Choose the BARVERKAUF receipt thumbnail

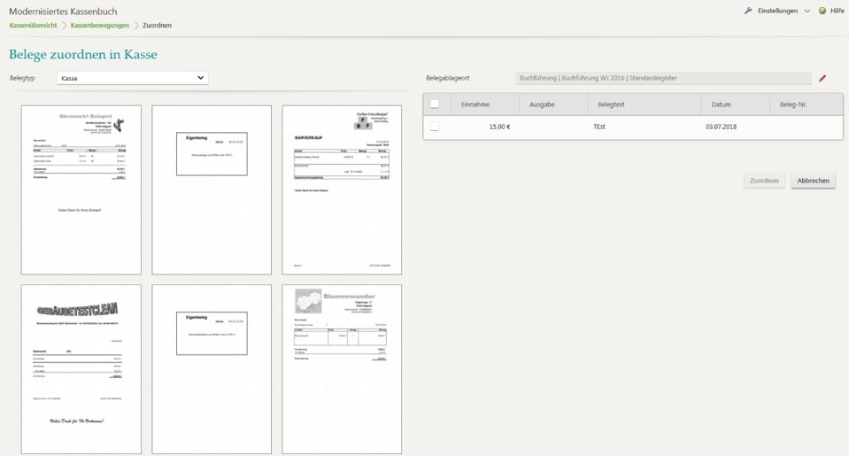(342, 189)
